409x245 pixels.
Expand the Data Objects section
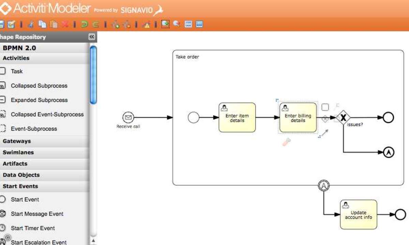click(x=45, y=175)
